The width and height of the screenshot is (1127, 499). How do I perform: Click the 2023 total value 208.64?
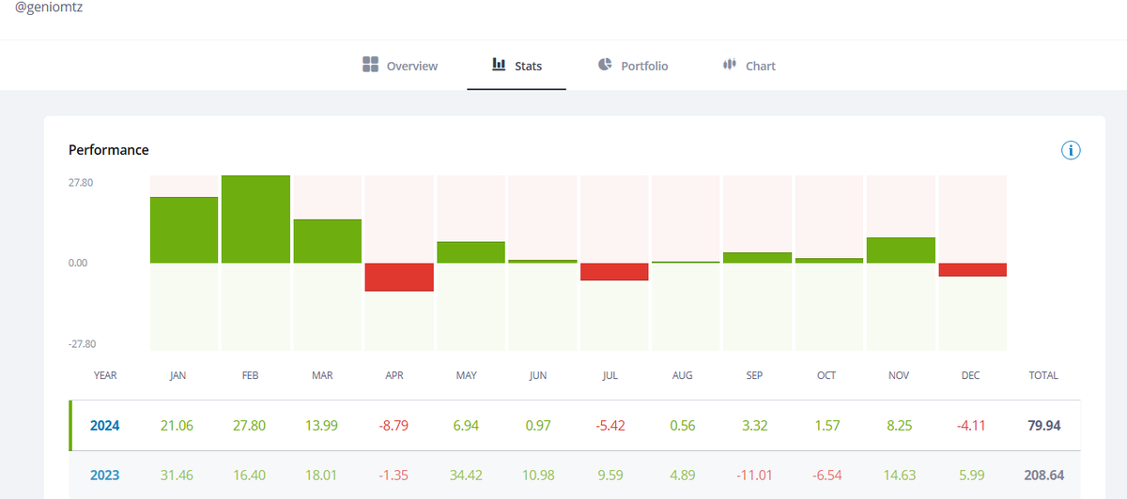coord(1043,475)
